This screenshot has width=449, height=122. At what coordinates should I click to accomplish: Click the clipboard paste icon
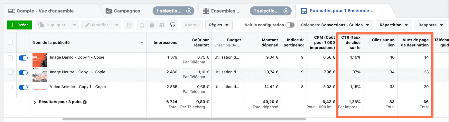click(129, 25)
